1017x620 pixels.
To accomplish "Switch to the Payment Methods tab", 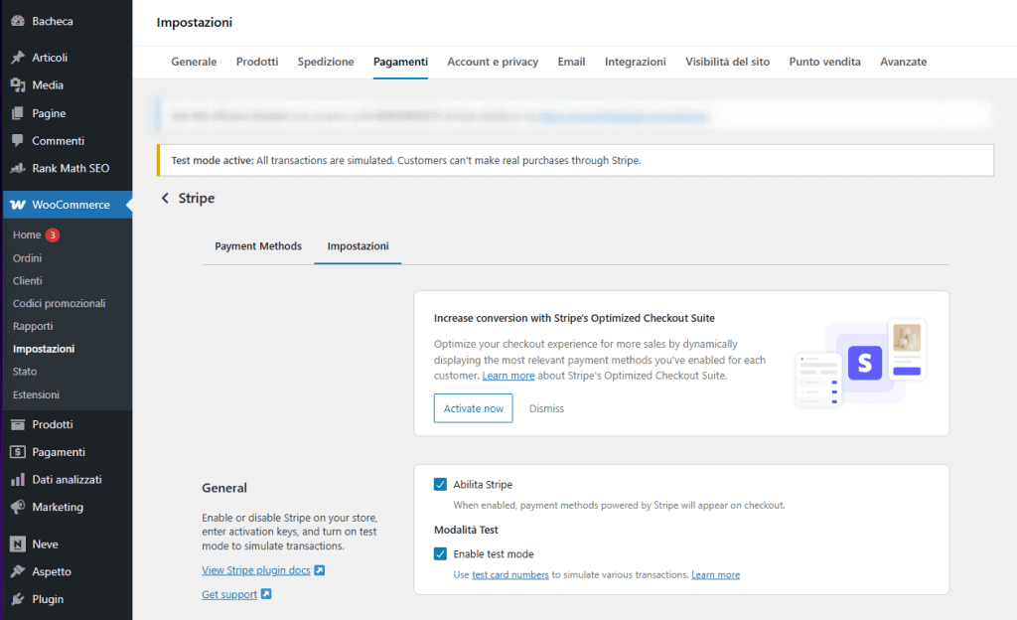I will (x=257, y=246).
